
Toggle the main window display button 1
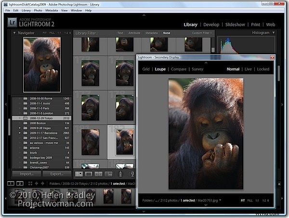(11, 183)
